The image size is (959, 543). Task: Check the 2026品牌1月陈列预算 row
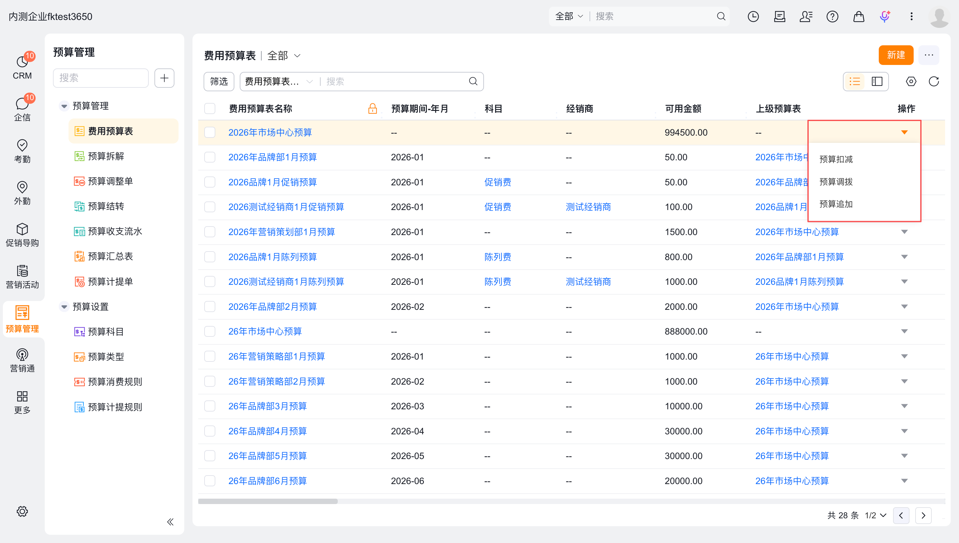210,257
